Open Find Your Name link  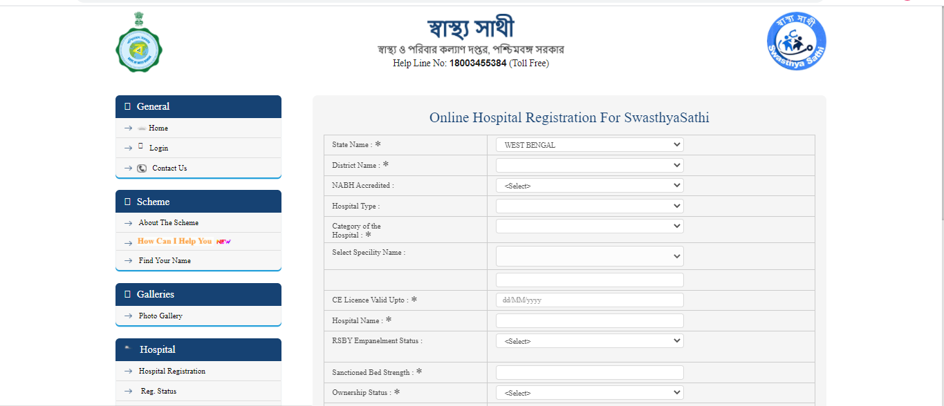click(x=165, y=261)
